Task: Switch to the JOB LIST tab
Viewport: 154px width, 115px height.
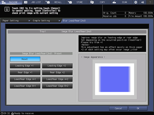Action: point(33,2)
